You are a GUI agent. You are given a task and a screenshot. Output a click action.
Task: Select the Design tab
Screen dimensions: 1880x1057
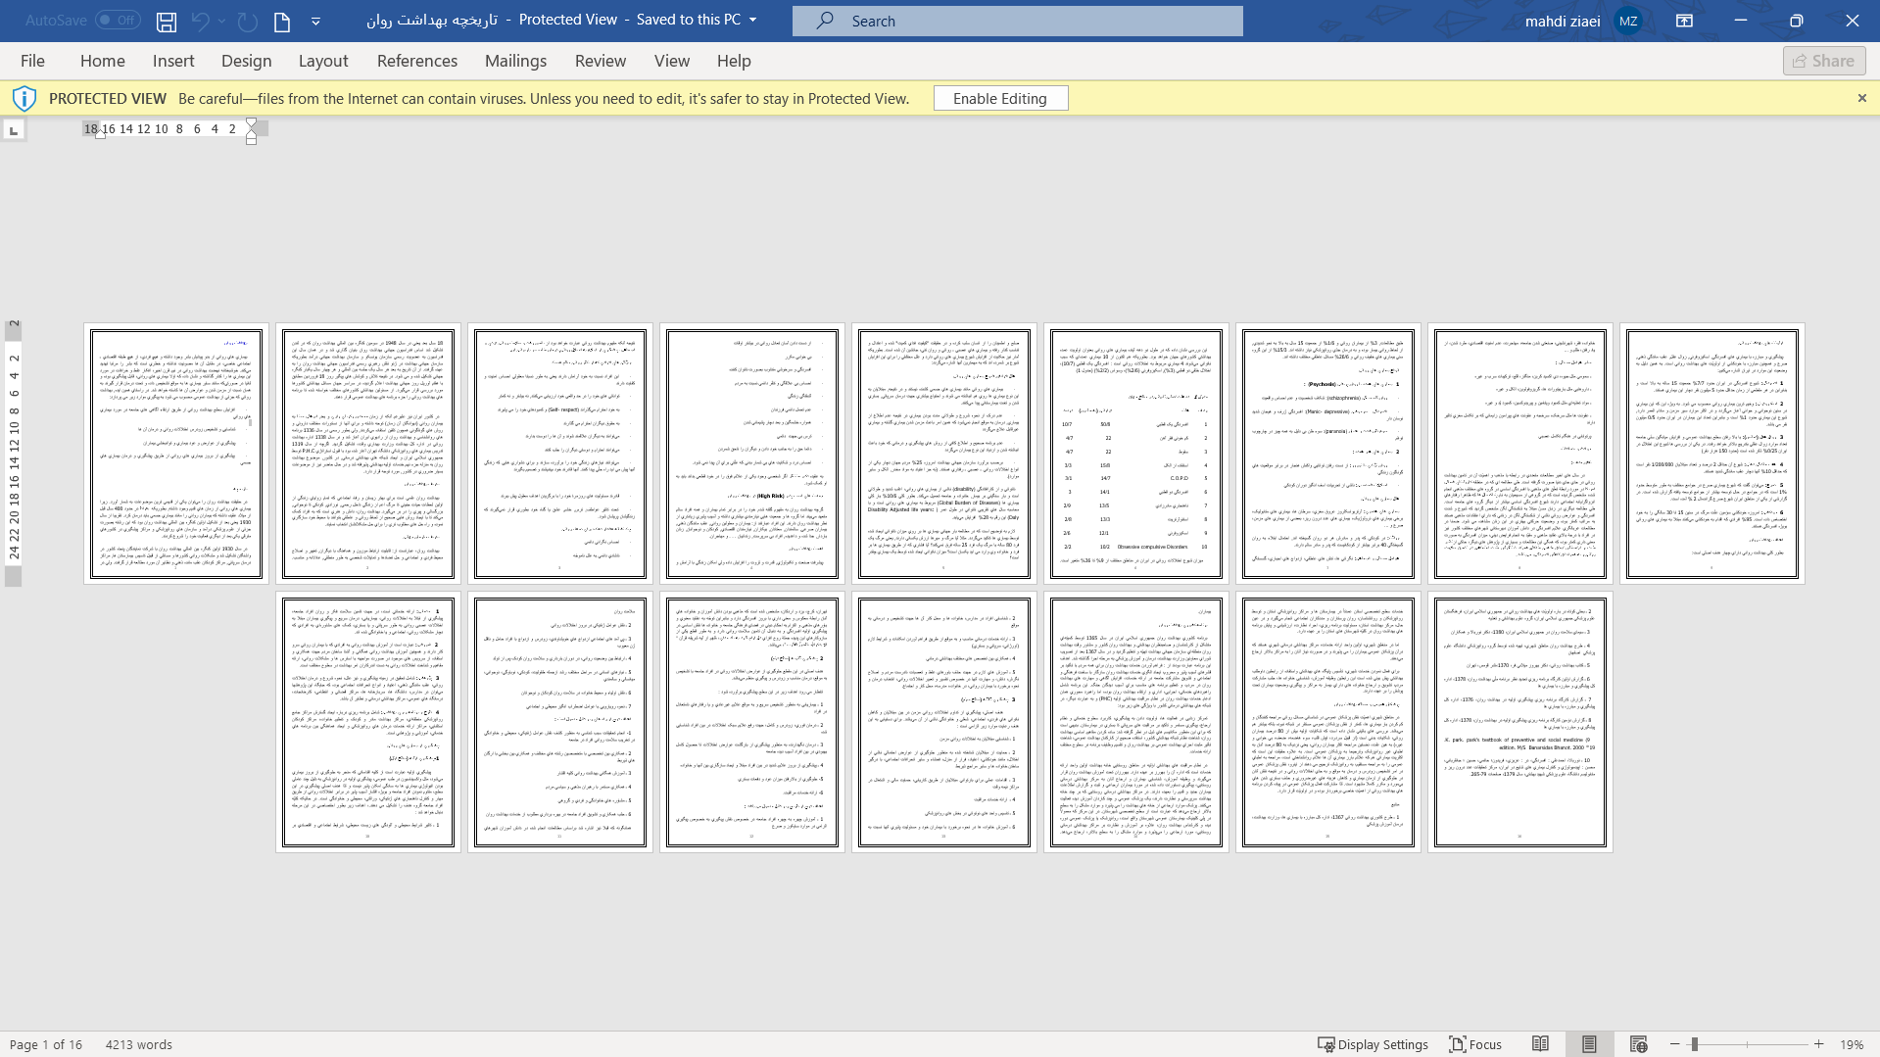(x=246, y=61)
